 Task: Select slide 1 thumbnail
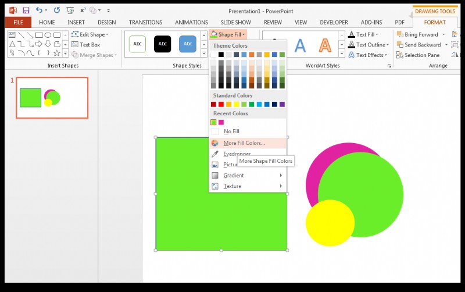pyautogui.click(x=52, y=98)
